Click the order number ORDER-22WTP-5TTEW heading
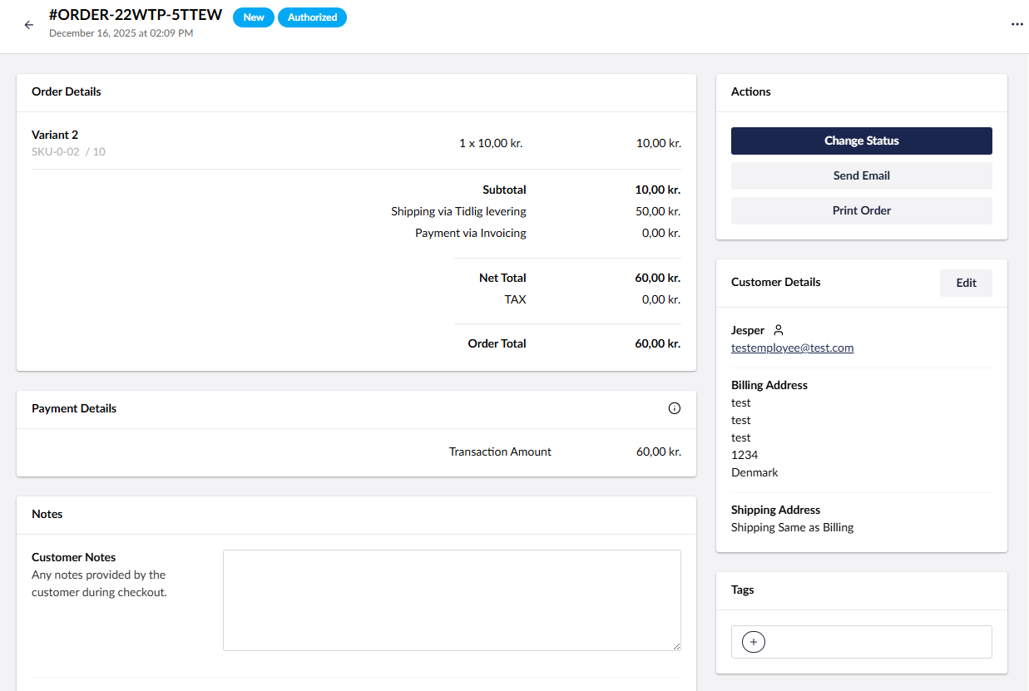The height and width of the screenshot is (691, 1029). coord(136,14)
